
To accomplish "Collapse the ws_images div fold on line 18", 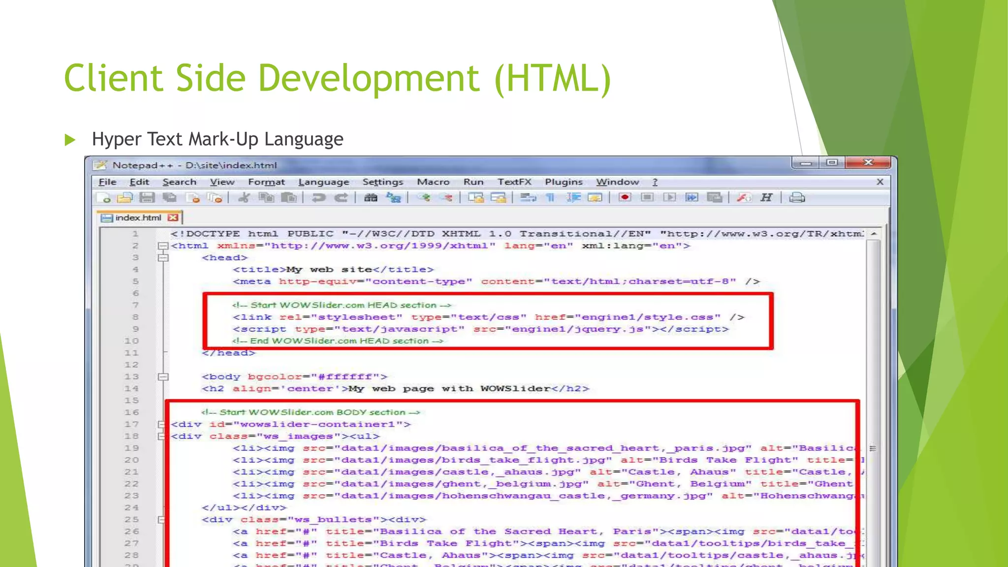I will point(161,436).
